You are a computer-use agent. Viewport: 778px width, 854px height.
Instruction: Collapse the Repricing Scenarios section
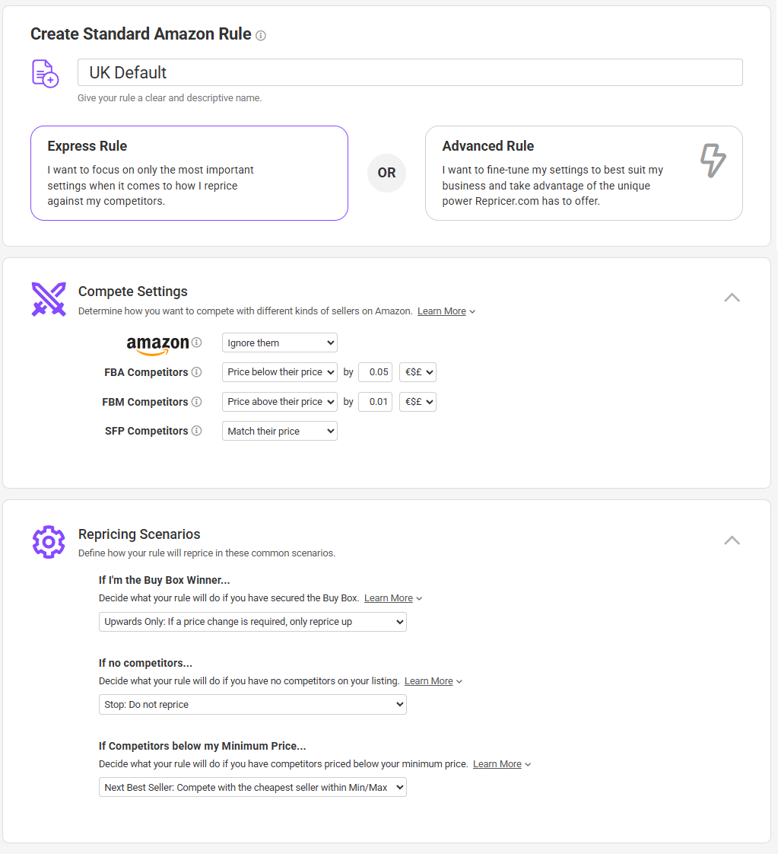click(732, 540)
